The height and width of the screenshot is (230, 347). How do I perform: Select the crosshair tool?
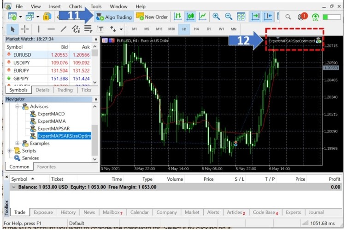[25, 29]
